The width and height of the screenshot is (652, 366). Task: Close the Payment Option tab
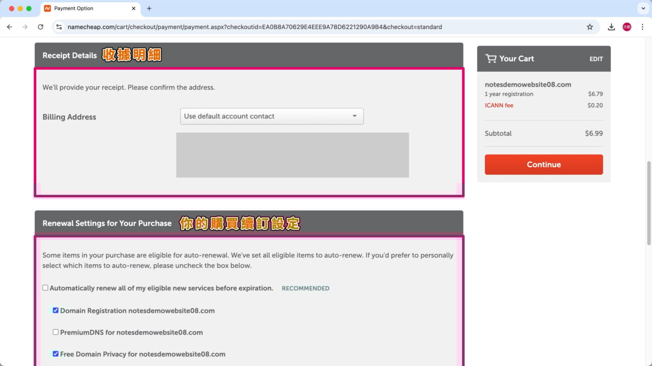click(x=134, y=9)
